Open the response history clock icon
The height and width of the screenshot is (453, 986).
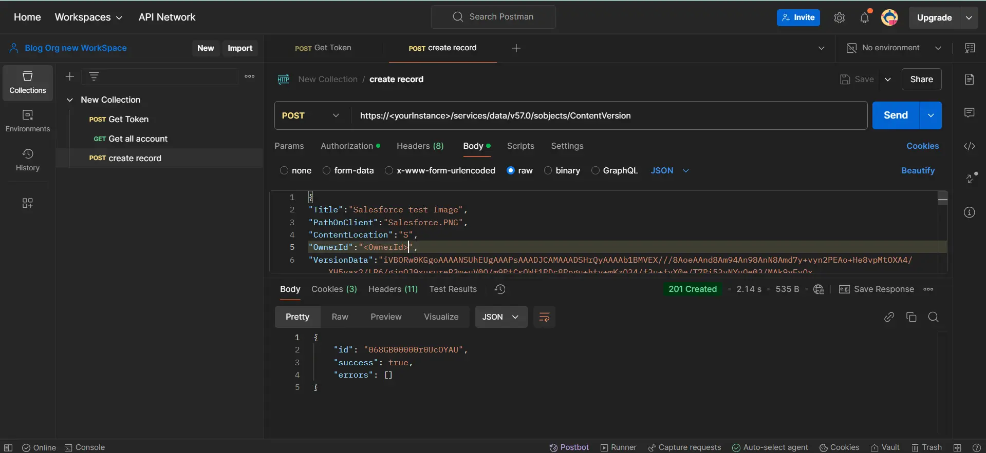500,289
